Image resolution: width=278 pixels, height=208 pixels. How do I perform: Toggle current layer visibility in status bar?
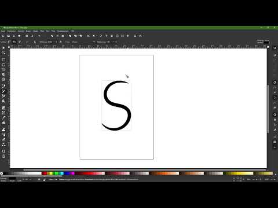39,180
